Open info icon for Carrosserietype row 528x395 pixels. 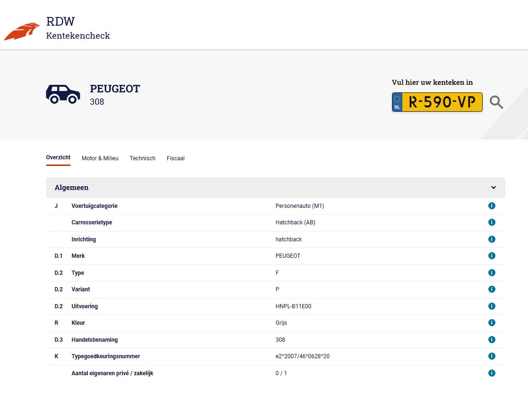(x=492, y=222)
